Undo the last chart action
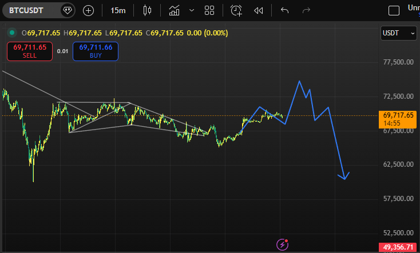 click(x=285, y=10)
